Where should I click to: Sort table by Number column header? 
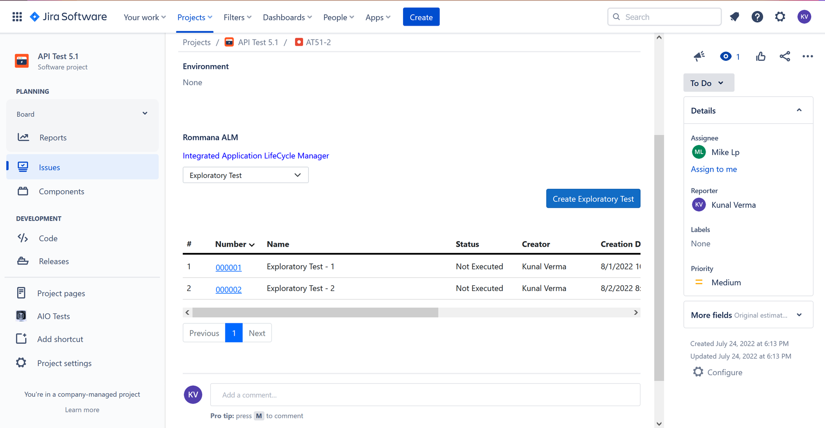[x=235, y=244]
